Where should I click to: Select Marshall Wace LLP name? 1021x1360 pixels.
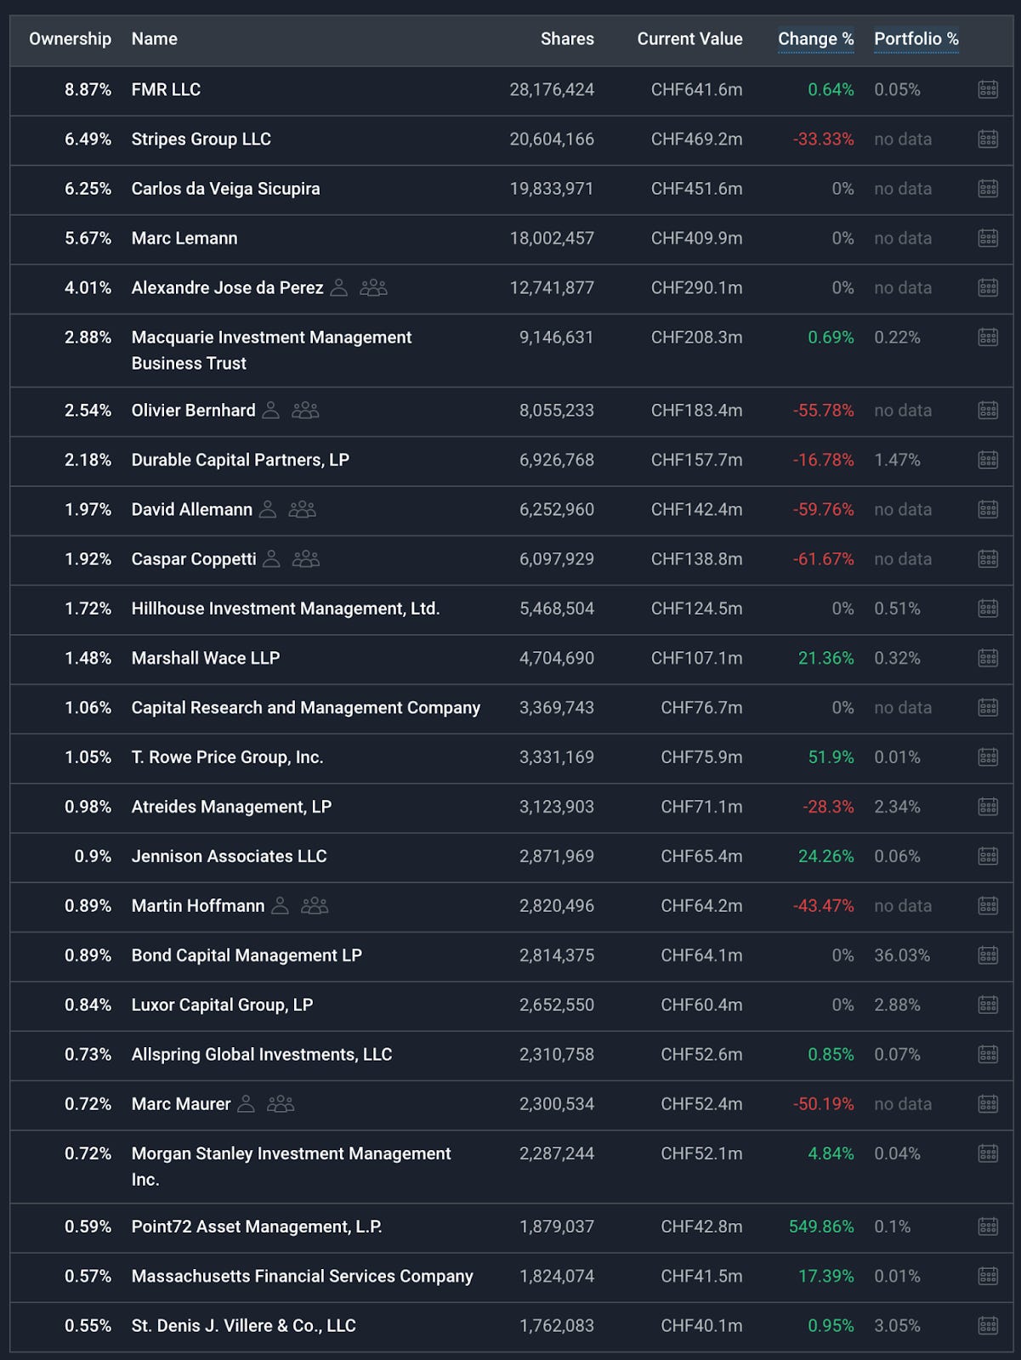(206, 658)
